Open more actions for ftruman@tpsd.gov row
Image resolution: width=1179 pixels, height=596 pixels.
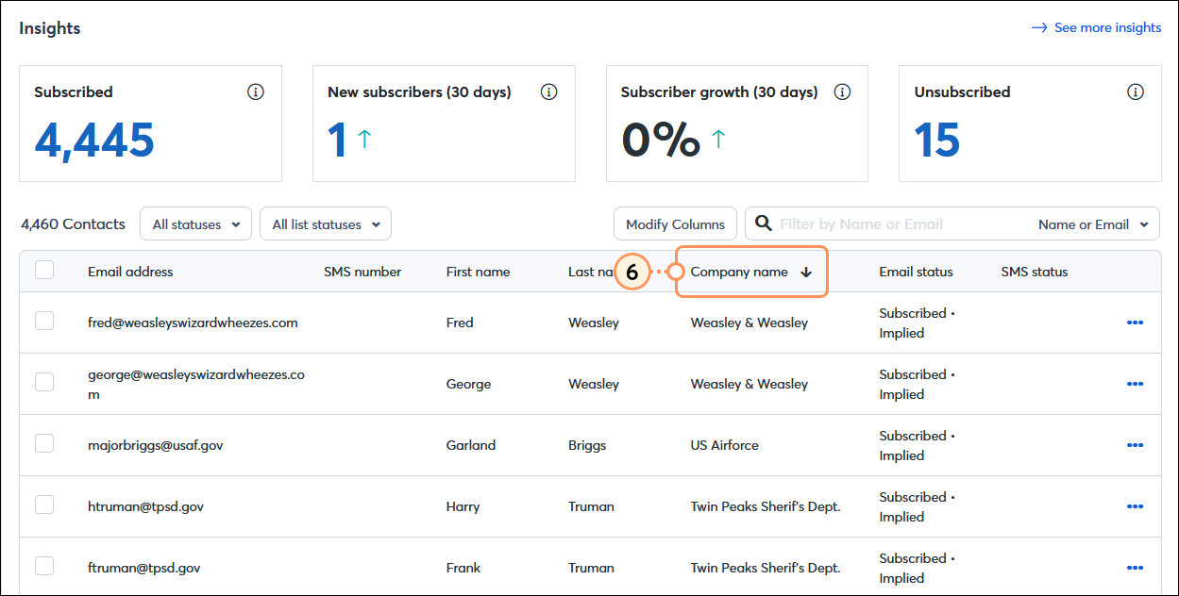[1135, 568]
